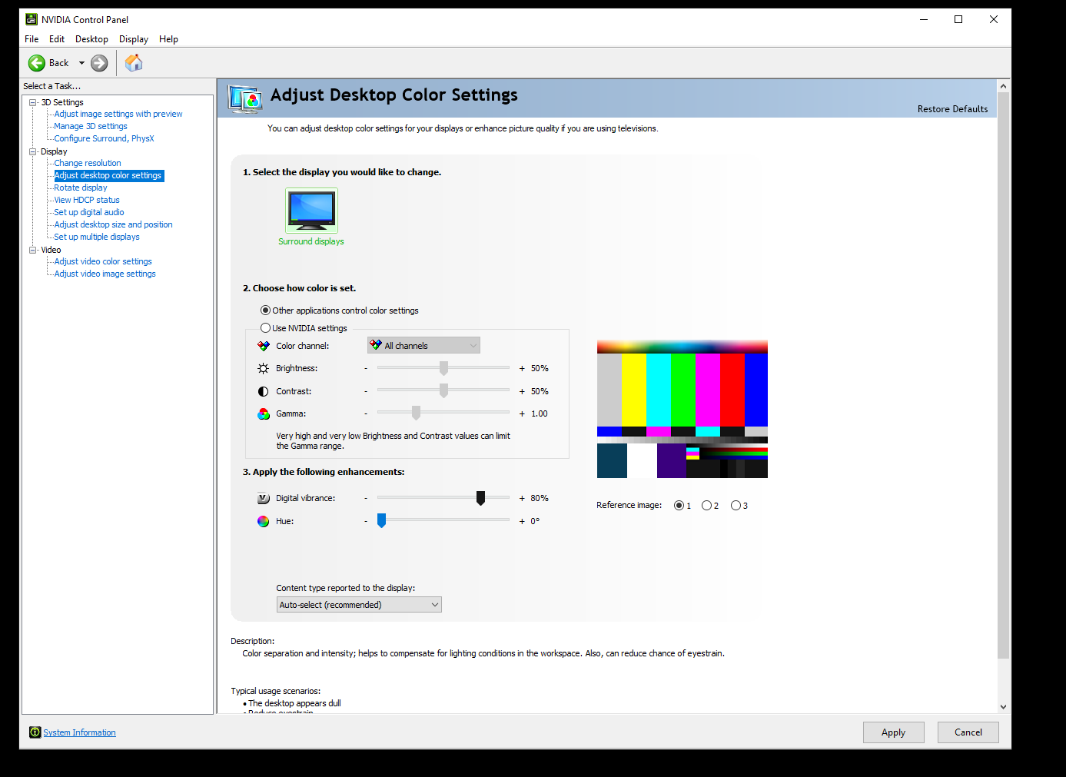Open View HDCP status task
1066x777 pixels.
pyautogui.click(x=87, y=200)
